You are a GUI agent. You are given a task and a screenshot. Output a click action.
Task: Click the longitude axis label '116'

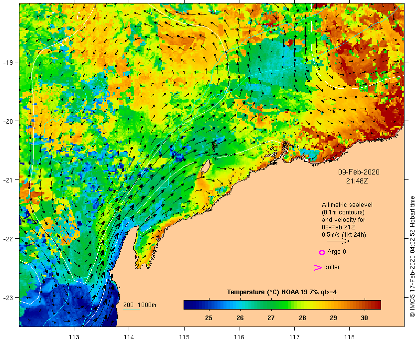pos(239,337)
